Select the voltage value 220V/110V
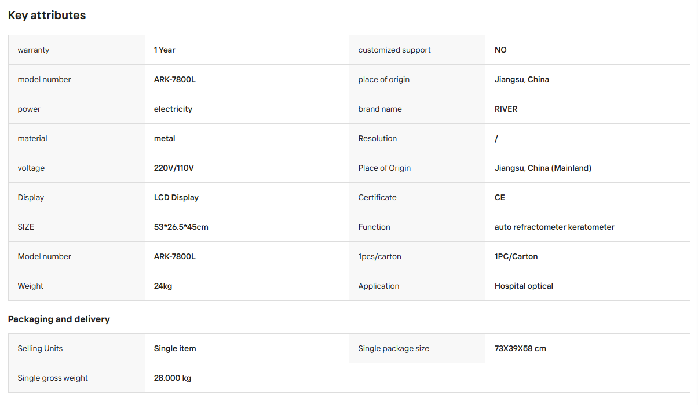Viewport: 698px width, 405px height. pyautogui.click(x=174, y=168)
